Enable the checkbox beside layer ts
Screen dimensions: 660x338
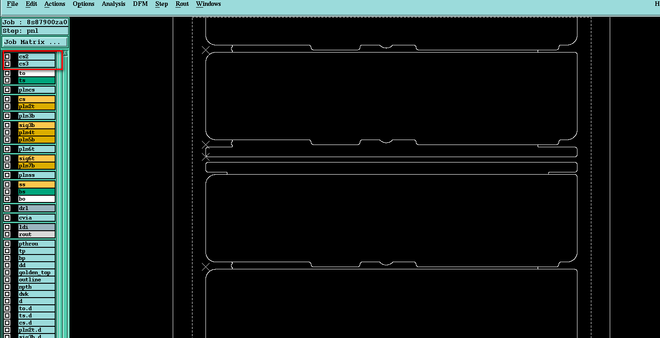[x=7, y=80]
